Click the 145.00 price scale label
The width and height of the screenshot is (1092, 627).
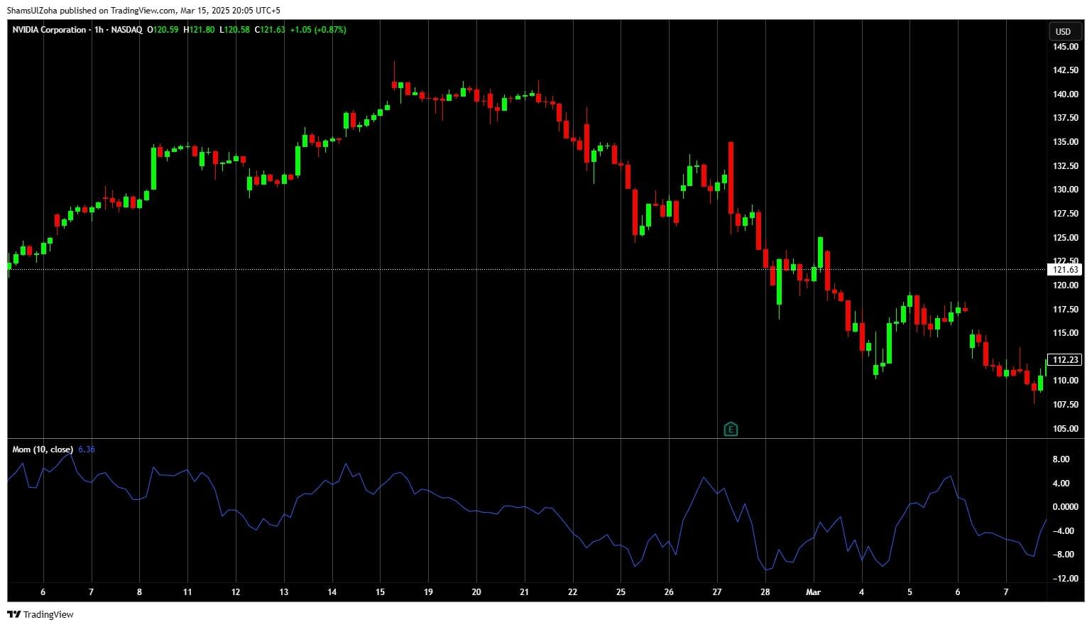1065,47
